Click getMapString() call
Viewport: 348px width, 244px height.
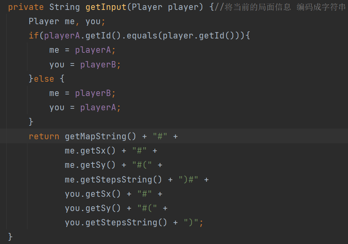click(x=100, y=136)
